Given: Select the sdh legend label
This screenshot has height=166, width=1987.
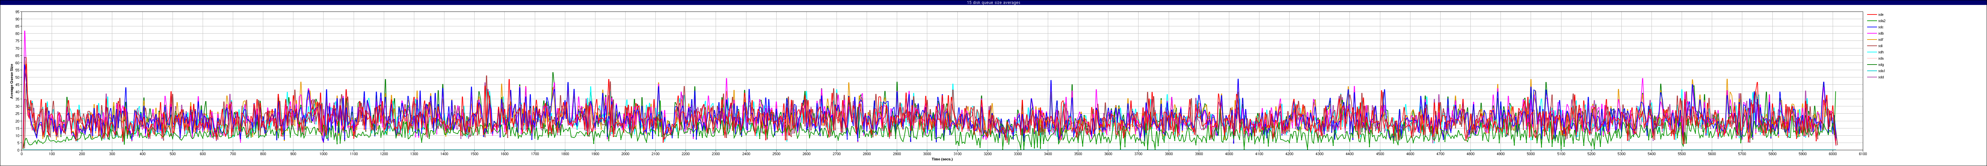Looking at the screenshot, I should click(1881, 52).
